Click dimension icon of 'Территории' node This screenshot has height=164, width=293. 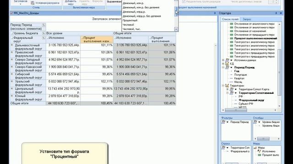point(227,86)
